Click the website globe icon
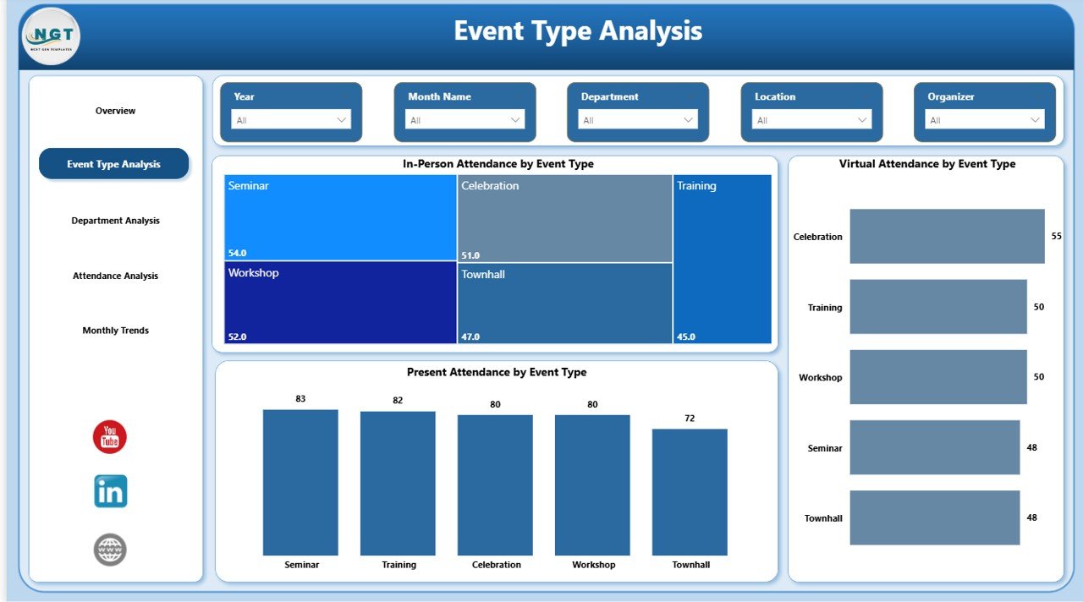The height and width of the screenshot is (602, 1083). click(108, 548)
